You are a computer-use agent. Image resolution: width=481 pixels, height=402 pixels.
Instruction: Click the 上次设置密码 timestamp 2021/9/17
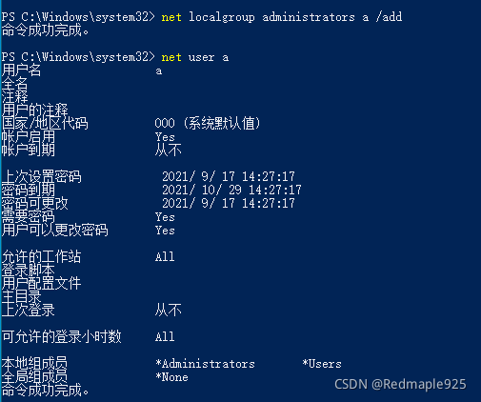coord(229,176)
